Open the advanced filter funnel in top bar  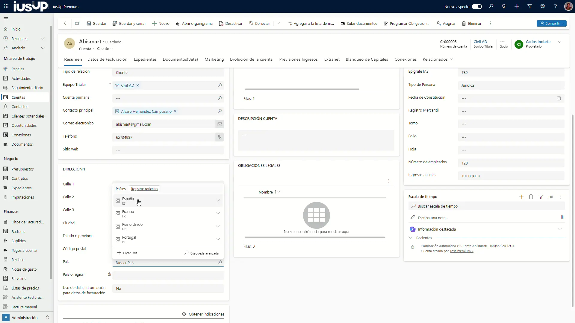[529, 7]
